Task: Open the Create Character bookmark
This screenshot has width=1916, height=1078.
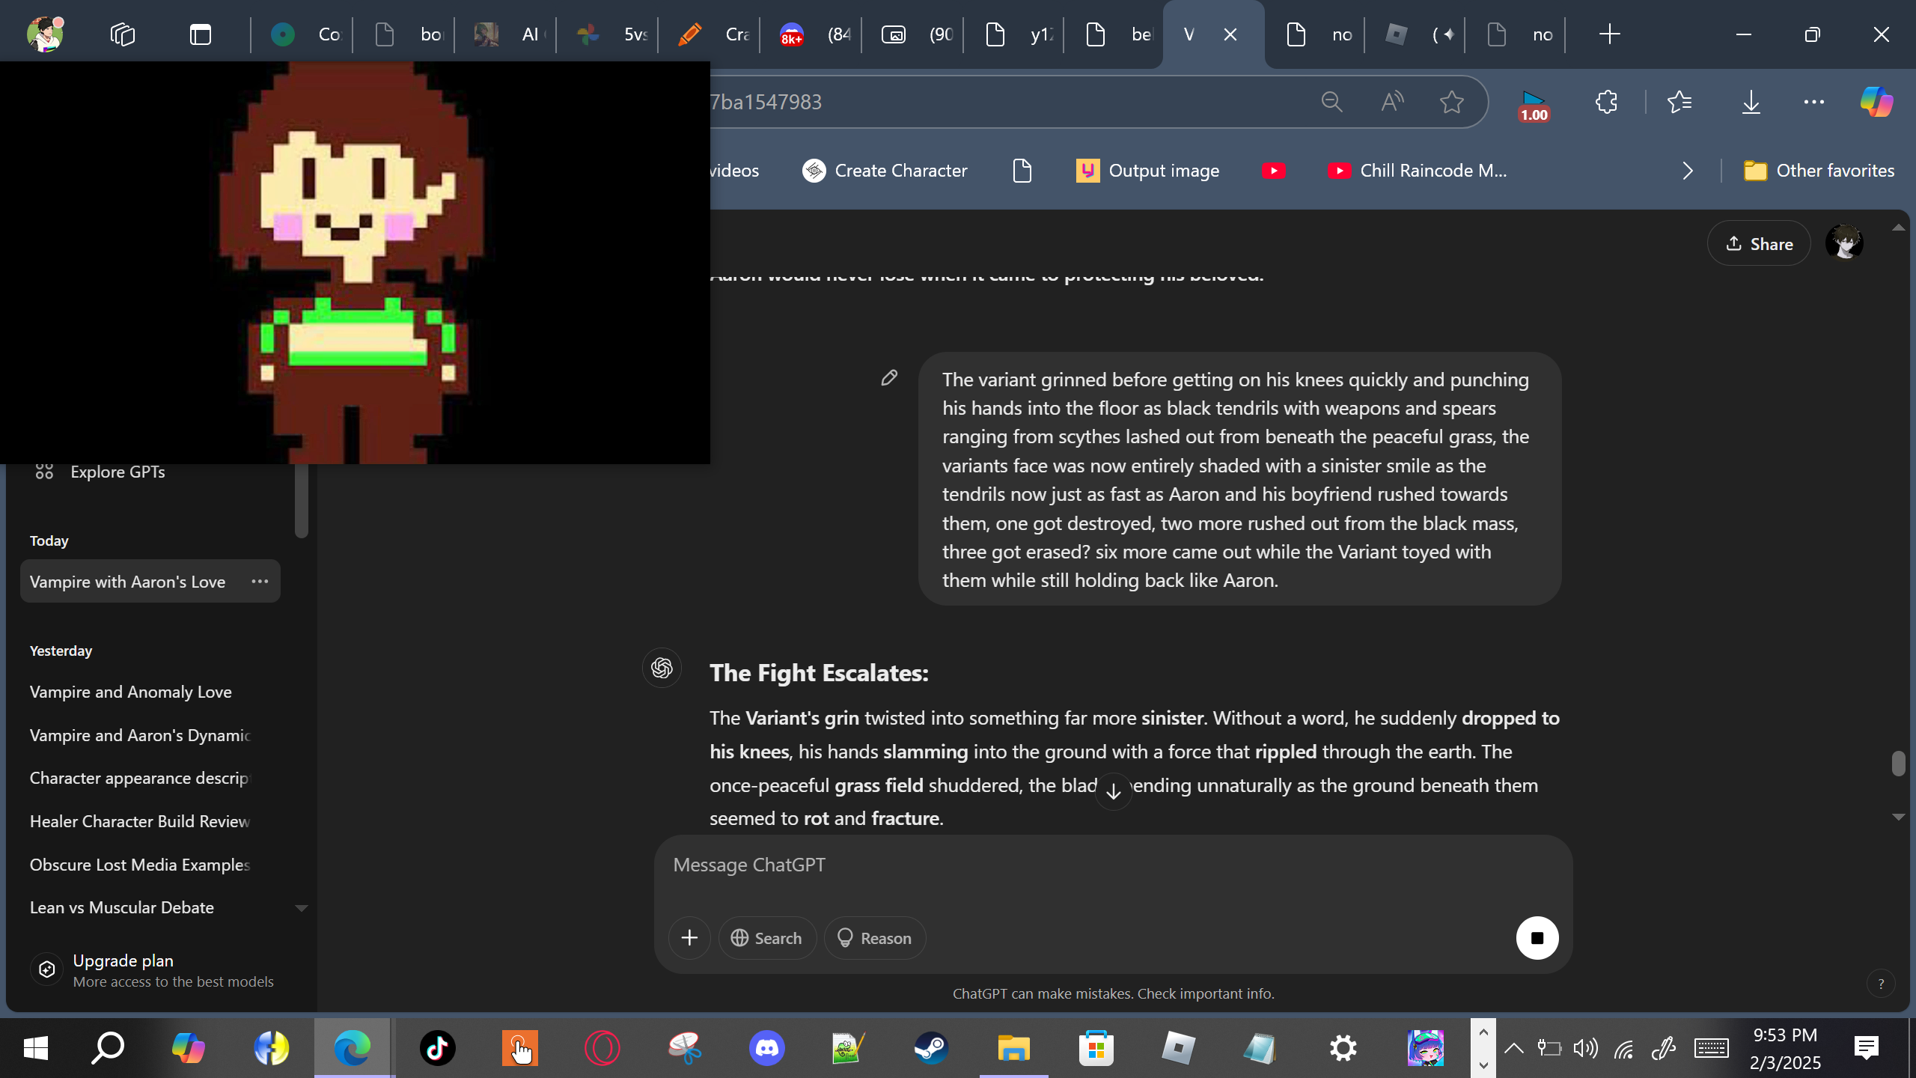Action: (885, 171)
